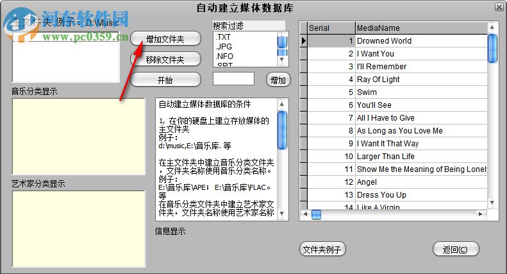This screenshot has height=274, width=507.
Task: Click the media table scroll down arrow
Action: click(x=492, y=203)
